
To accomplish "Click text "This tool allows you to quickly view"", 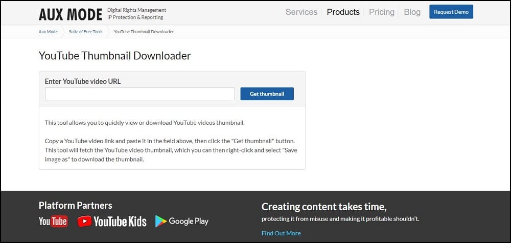I will coord(91,123).
